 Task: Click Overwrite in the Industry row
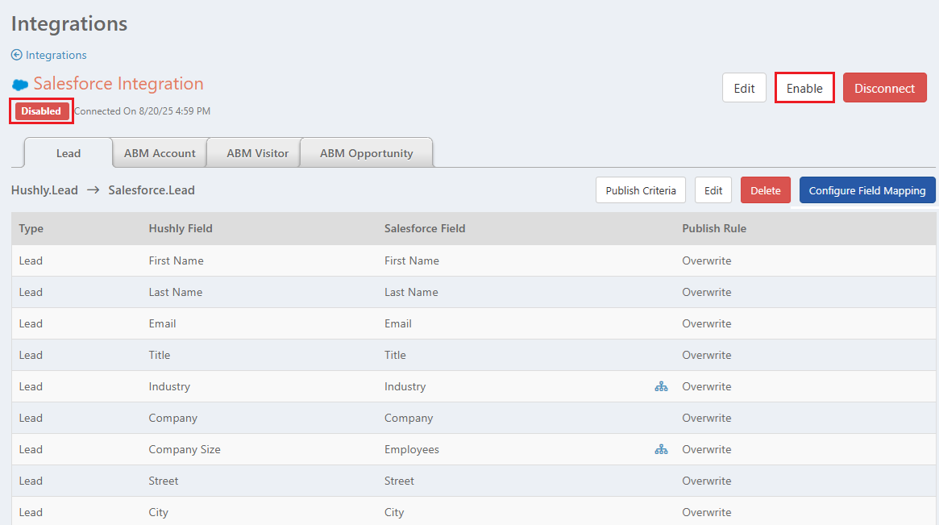[x=707, y=386]
